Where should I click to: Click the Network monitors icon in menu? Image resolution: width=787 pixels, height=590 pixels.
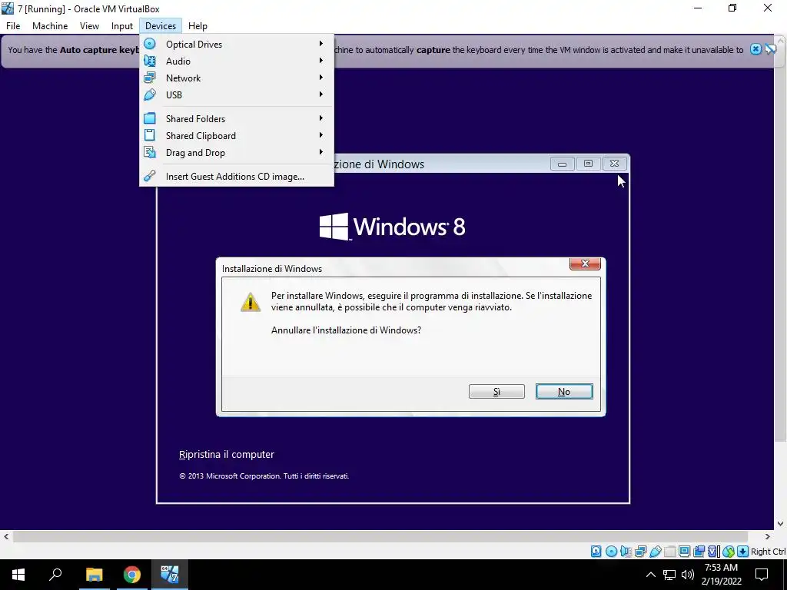pos(150,78)
